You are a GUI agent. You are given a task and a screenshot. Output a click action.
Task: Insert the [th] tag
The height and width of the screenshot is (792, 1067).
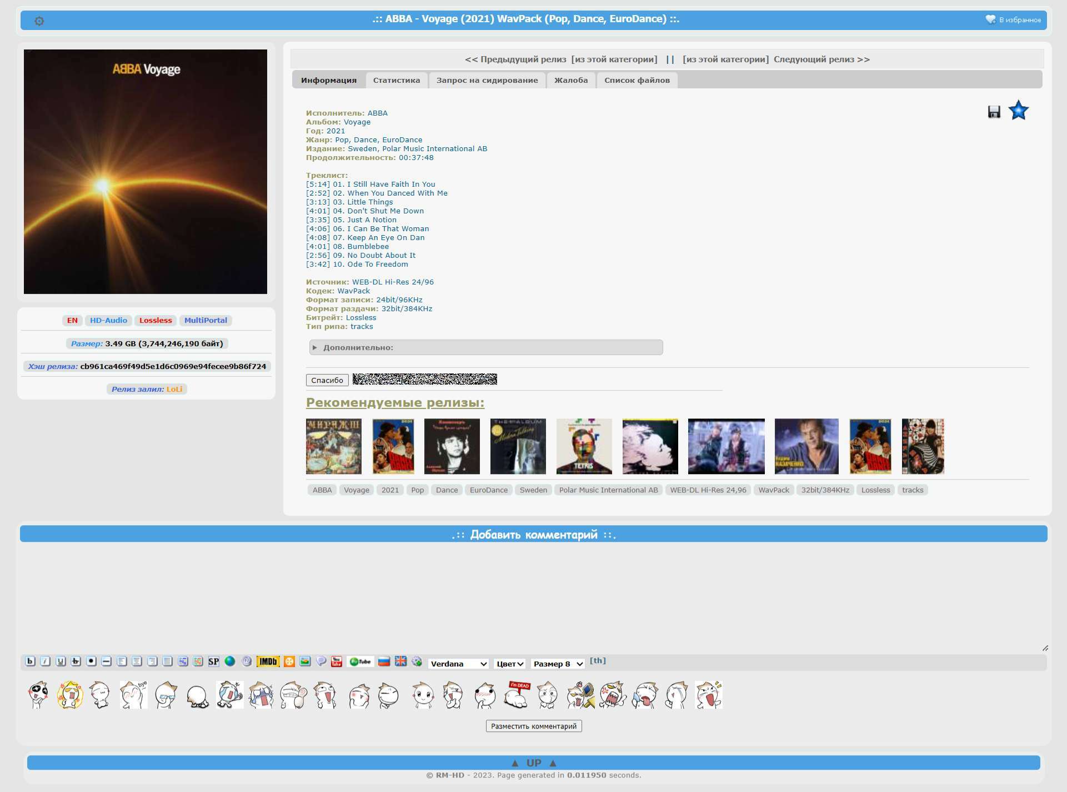(x=598, y=661)
